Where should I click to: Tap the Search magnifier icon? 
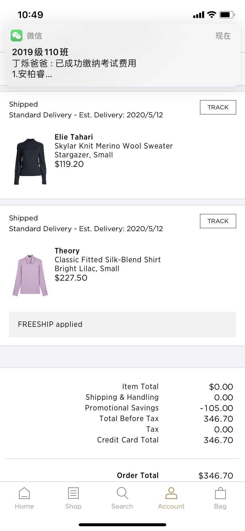pyautogui.click(x=122, y=493)
